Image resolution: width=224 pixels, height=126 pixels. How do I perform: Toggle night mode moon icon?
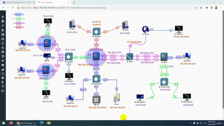tap(3, 82)
